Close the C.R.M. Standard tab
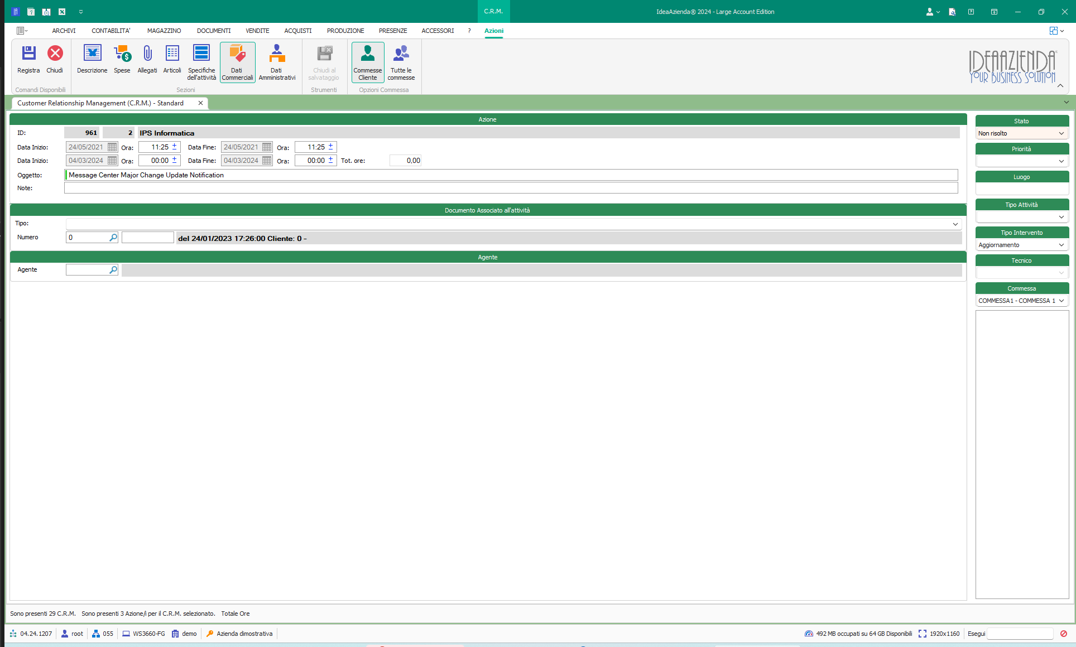Image resolution: width=1076 pixels, height=647 pixels. click(x=200, y=103)
